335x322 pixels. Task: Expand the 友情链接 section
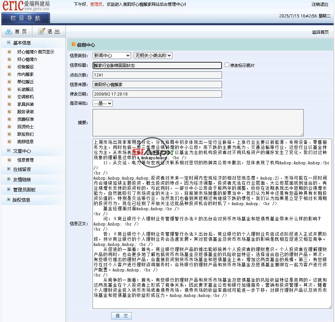pyautogui.click(x=9, y=179)
